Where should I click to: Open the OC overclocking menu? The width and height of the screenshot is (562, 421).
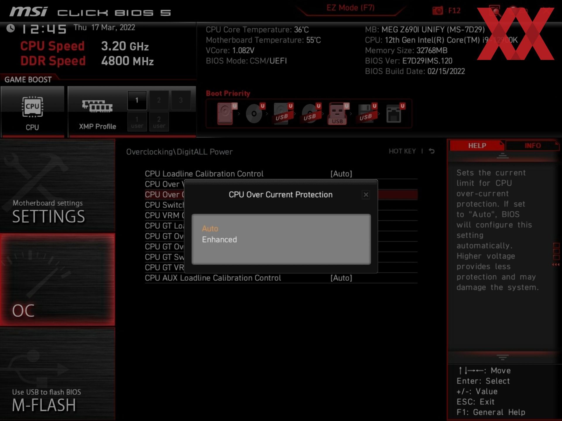(57, 279)
